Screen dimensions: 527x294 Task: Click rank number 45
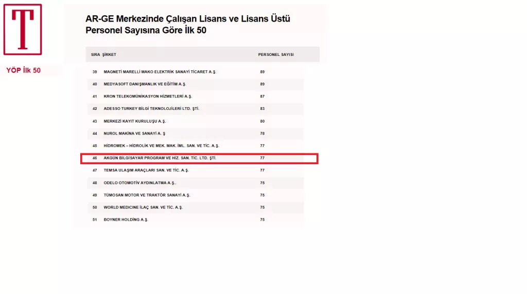tap(95, 146)
